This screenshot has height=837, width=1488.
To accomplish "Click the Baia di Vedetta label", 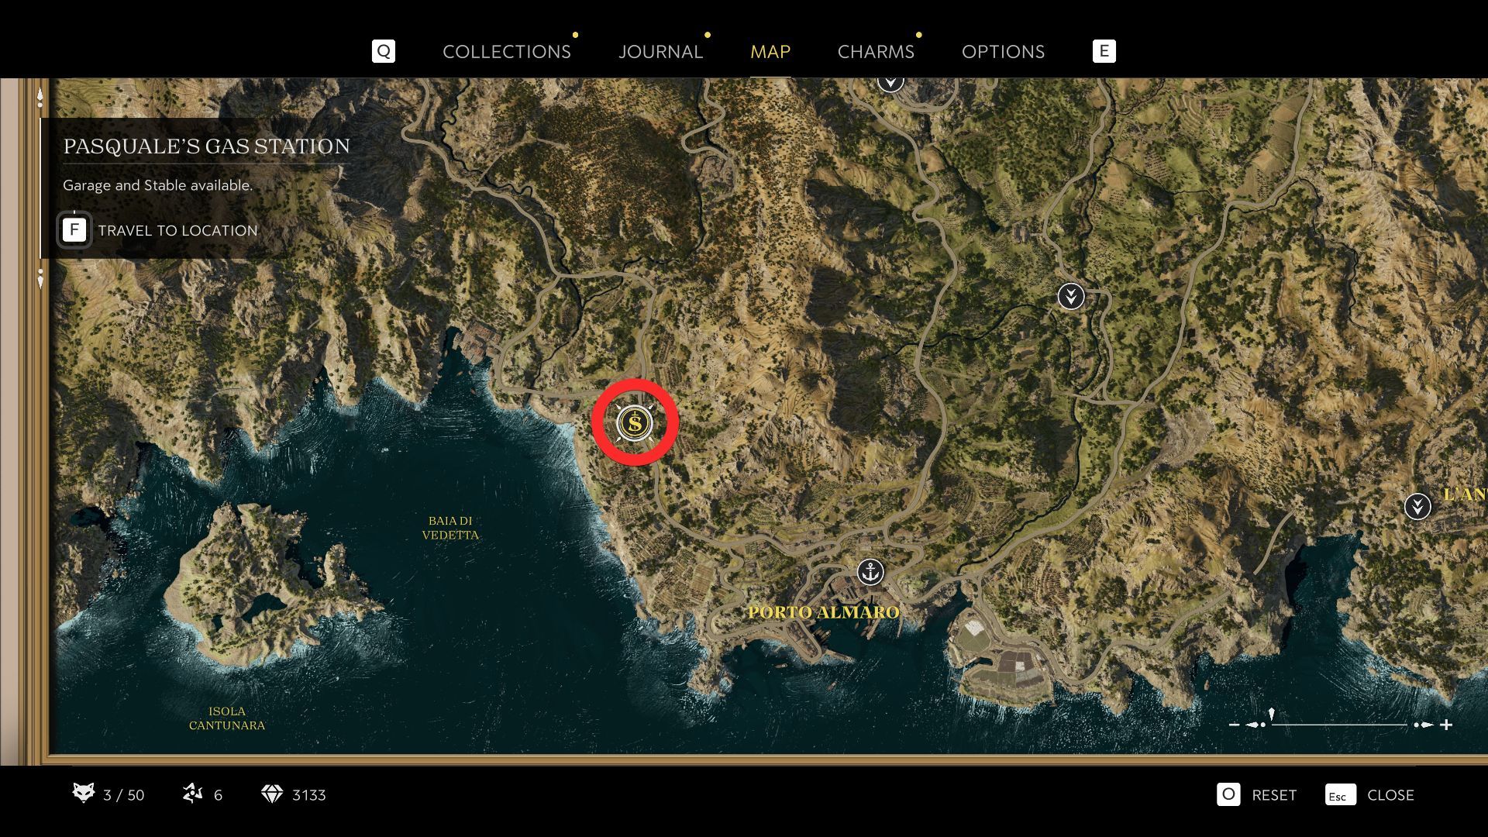I will [450, 528].
